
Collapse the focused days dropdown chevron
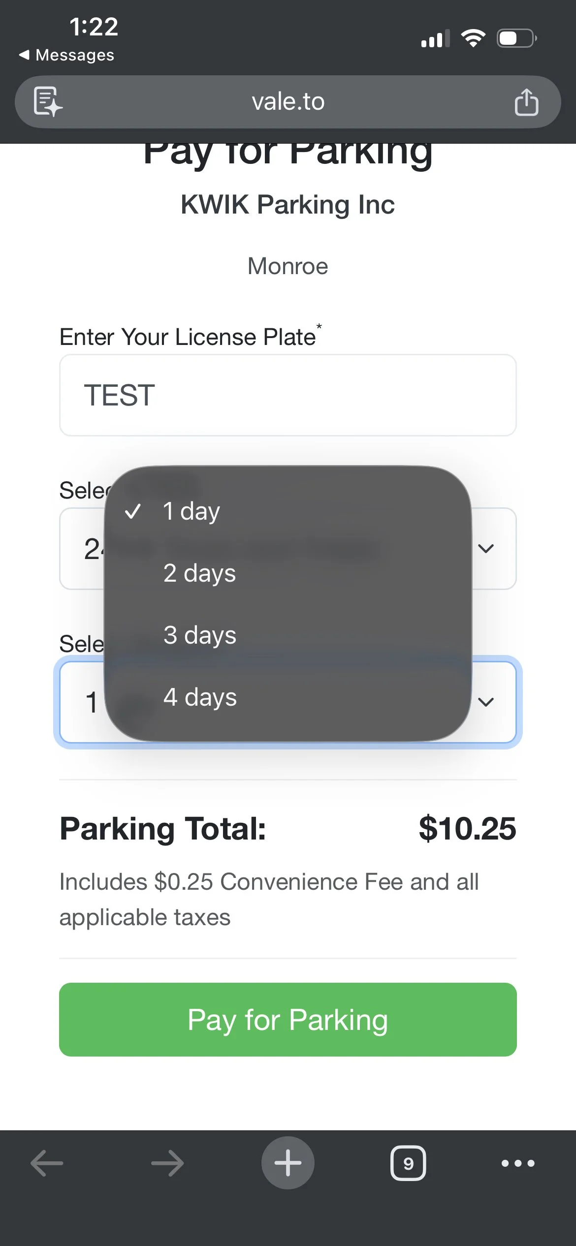(x=486, y=702)
